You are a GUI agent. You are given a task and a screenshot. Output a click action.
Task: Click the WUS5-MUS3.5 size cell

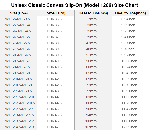pos(19,19)
